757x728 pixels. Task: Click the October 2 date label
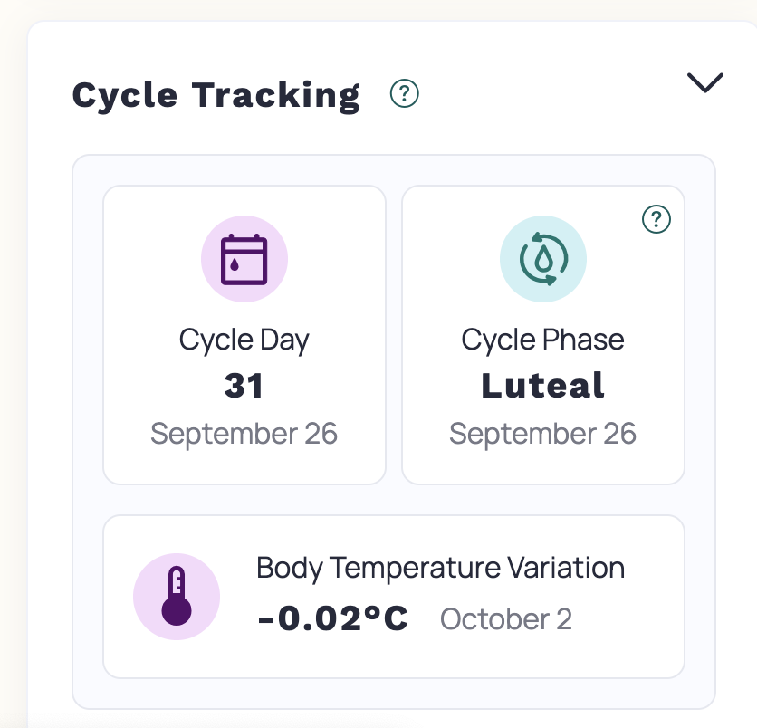click(506, 619)
